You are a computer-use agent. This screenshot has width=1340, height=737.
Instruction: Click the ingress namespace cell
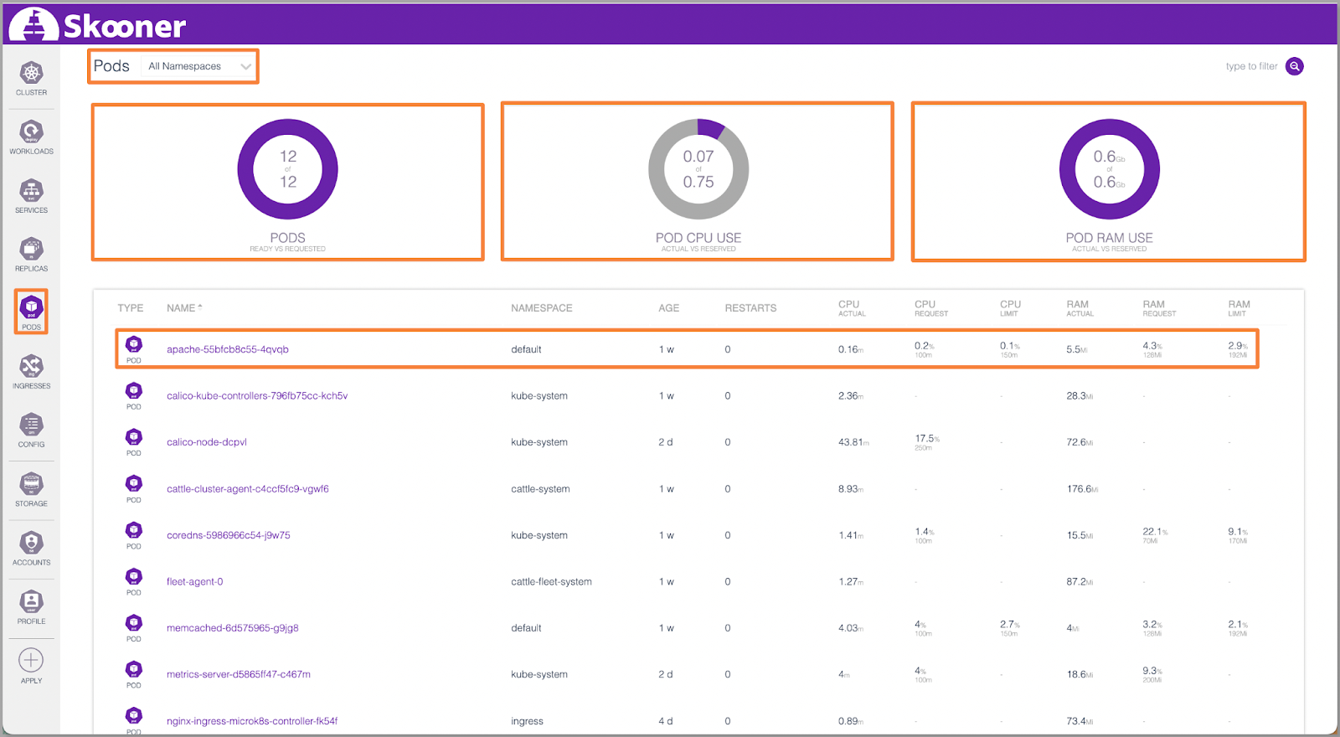click(x=527, y=721)
